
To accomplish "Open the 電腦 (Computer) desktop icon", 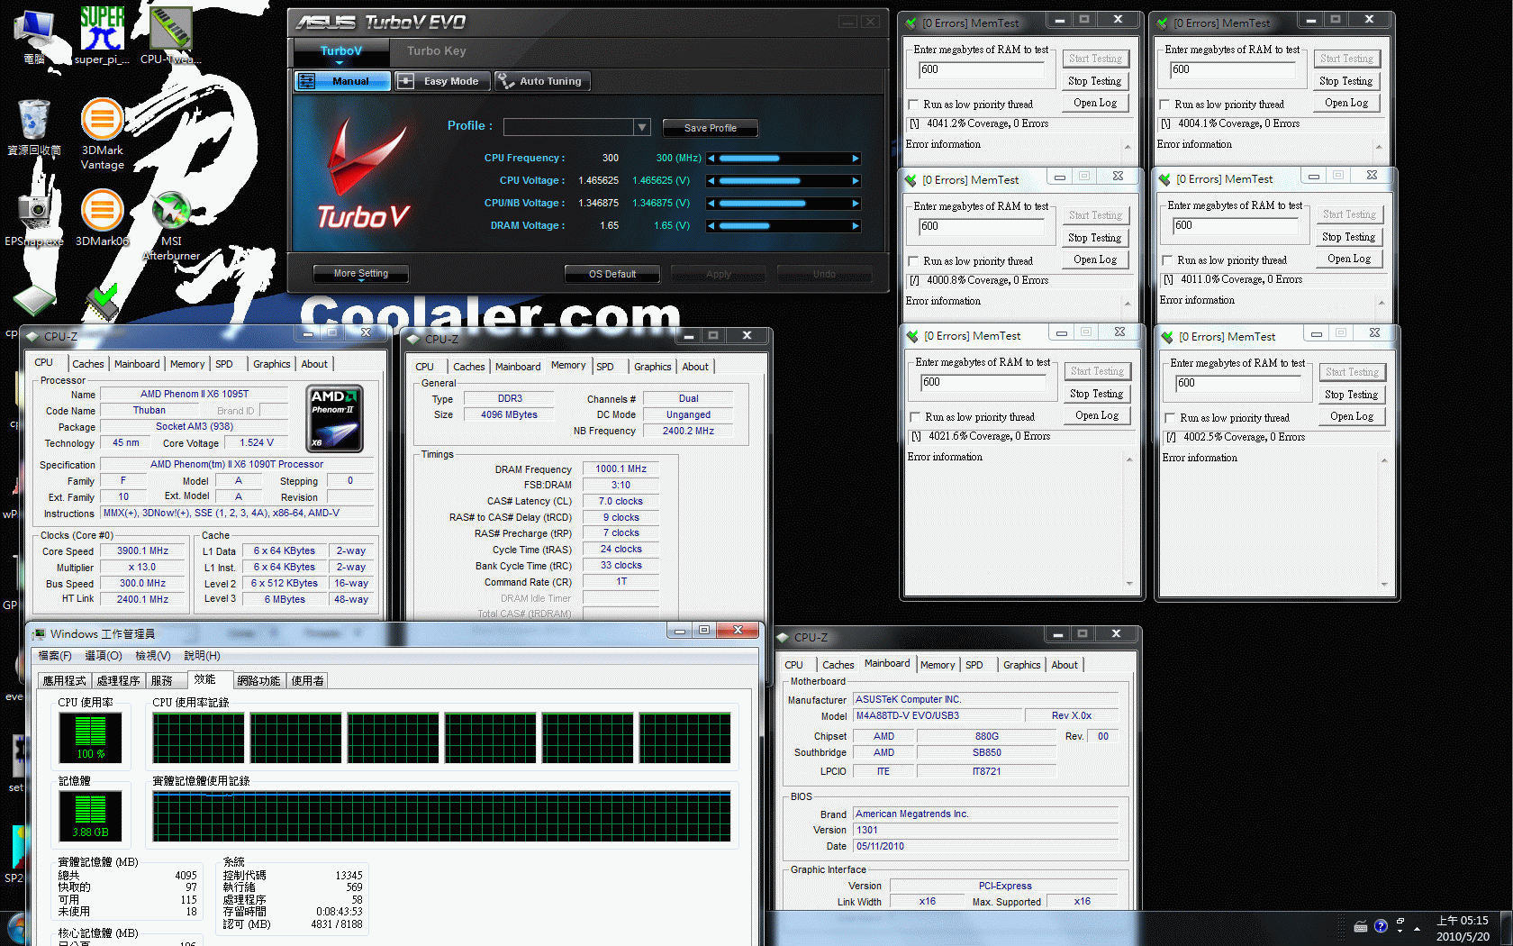I will (34, 36).
